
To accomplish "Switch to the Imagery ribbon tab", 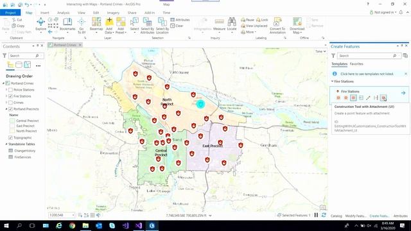I will [113, 13].
